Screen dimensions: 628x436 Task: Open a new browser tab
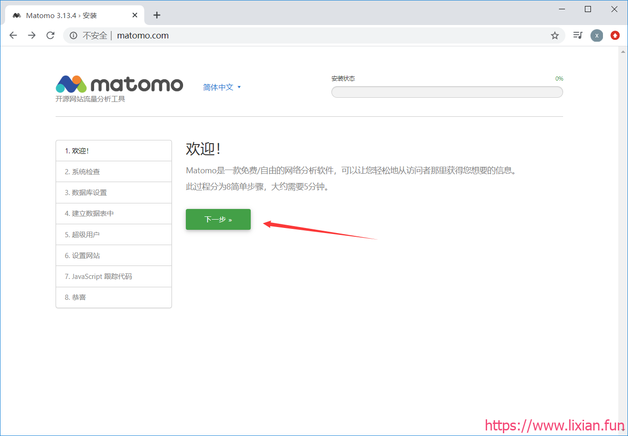pos(157,15)
